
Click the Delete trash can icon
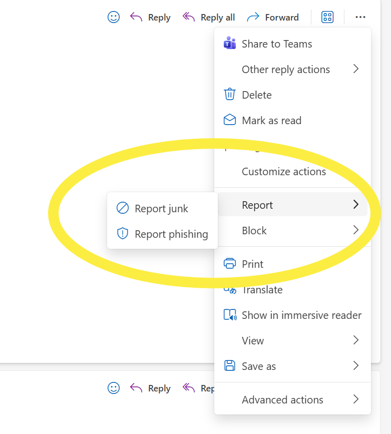[230, 95]
